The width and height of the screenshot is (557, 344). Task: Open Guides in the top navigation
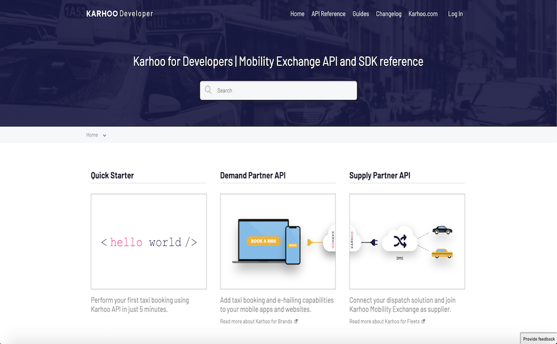pyautogui.click(x=360, y=14)
